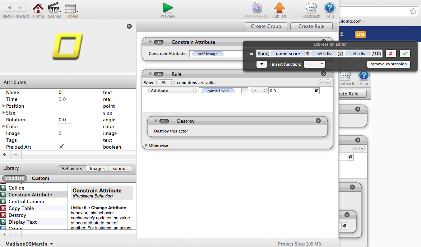Select Copy Table behavior
421x247 pixels.
[x=33, y=208]
